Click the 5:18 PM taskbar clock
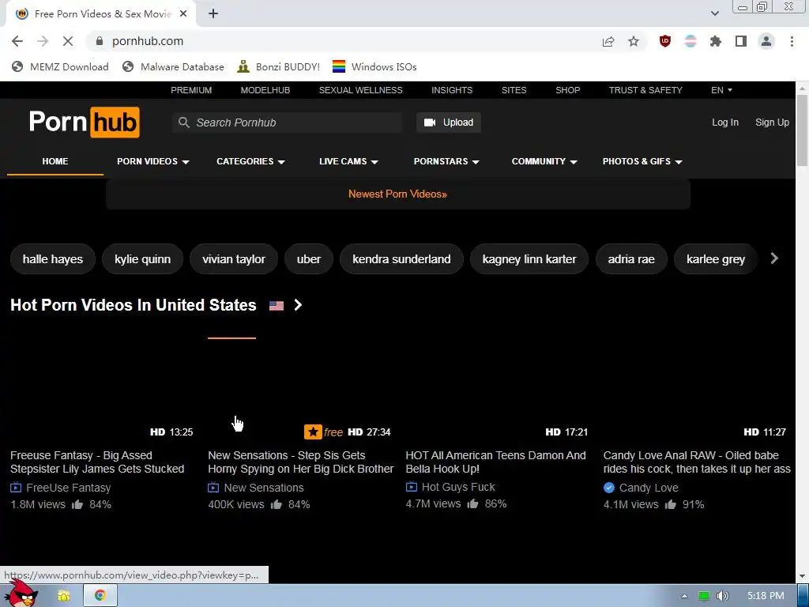The height and width of the screenshot is (607, 809). (766, 596)
